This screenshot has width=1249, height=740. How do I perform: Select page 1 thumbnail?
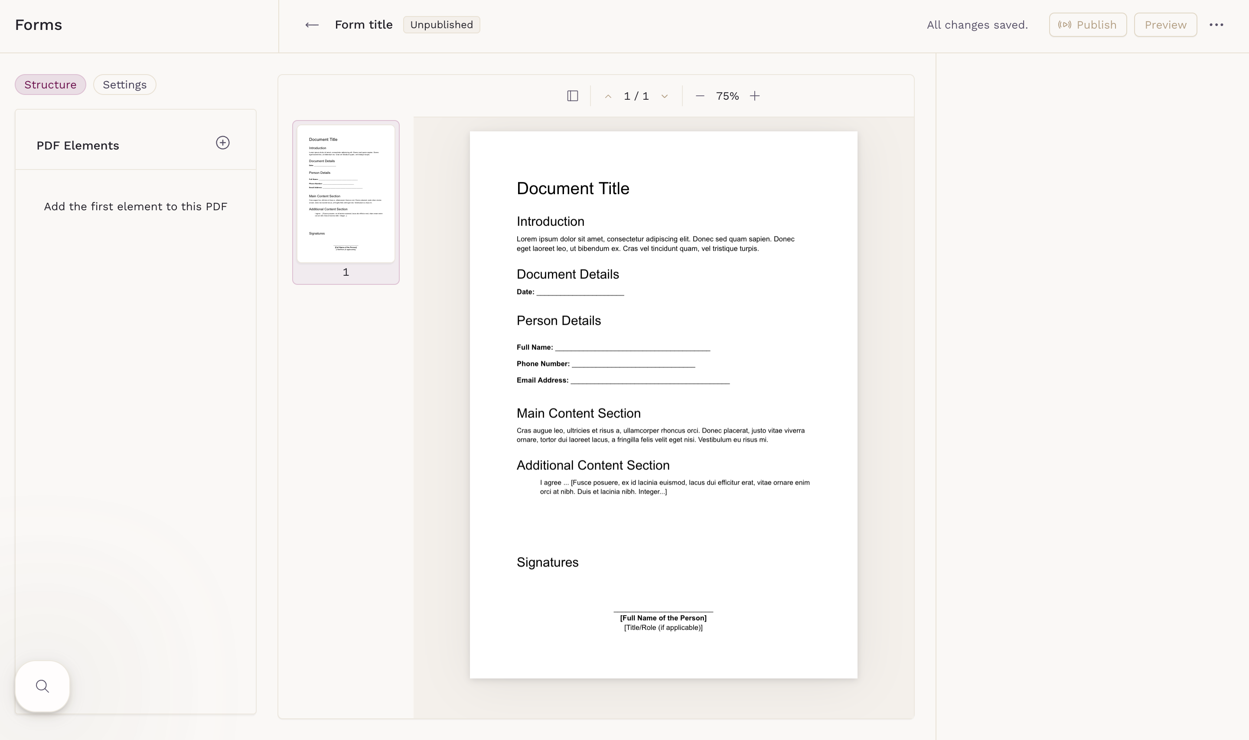click(x=346, y=194)
